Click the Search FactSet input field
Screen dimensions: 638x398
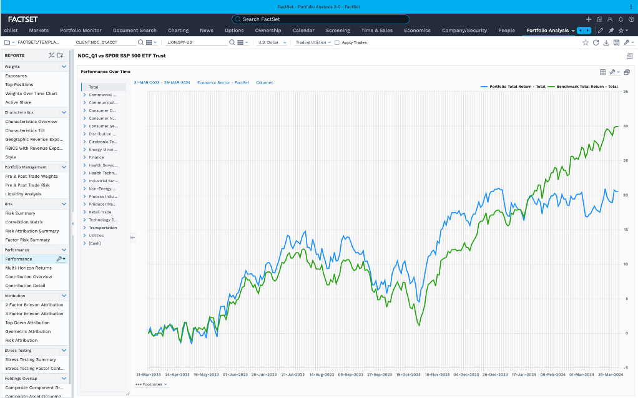[320, 19]
